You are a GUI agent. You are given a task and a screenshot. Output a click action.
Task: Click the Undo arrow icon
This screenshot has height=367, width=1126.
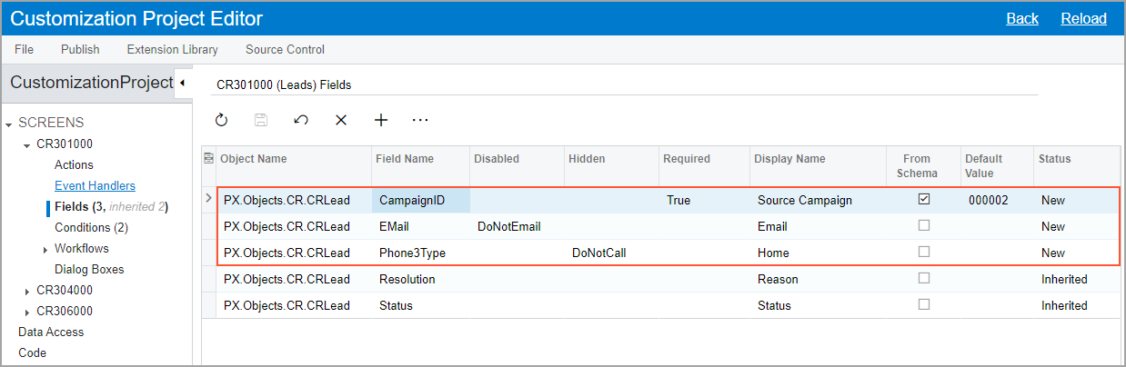pos(301,120)
